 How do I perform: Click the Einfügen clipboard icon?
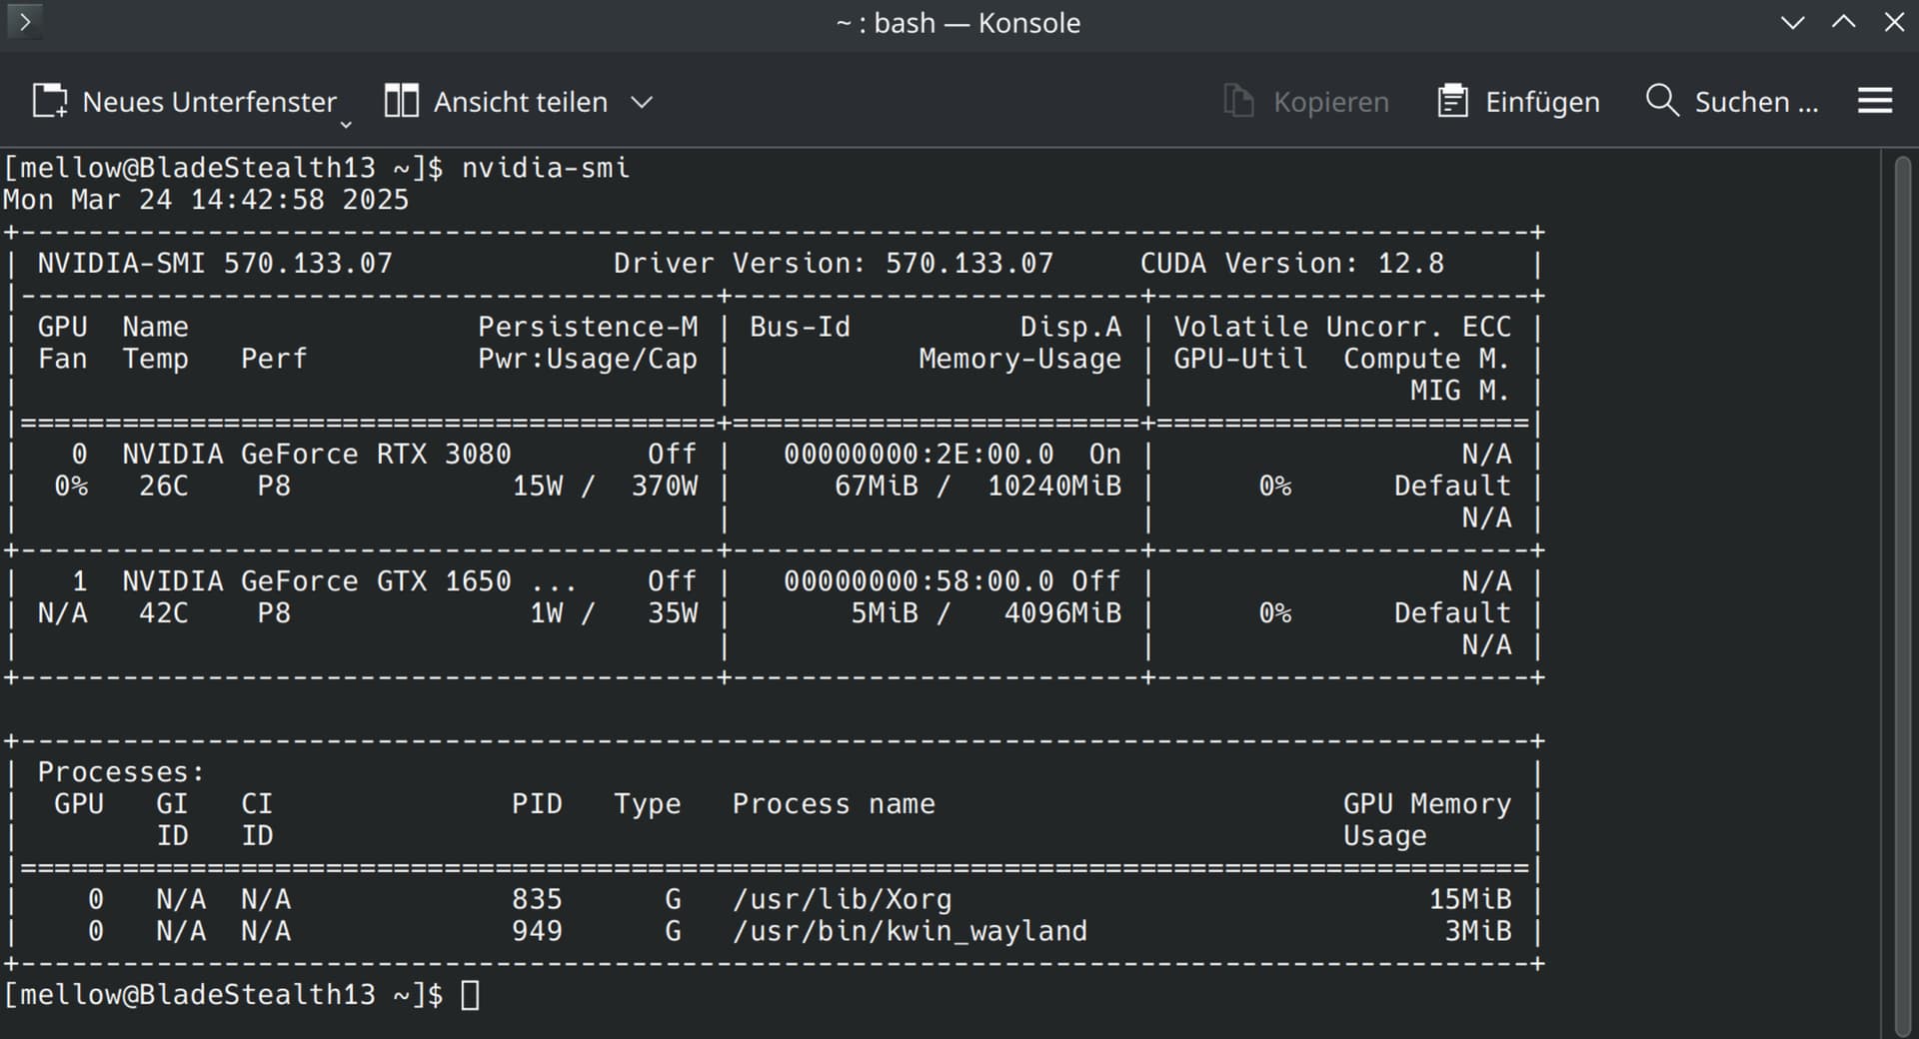click(1452, 101)
